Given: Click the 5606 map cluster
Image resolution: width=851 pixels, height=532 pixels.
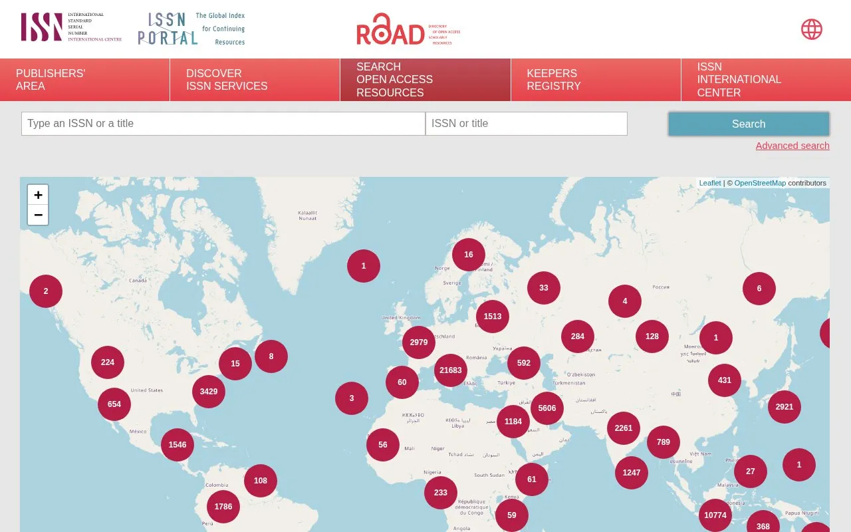Looking at the screenshot, I should click(x=547, y=408).
